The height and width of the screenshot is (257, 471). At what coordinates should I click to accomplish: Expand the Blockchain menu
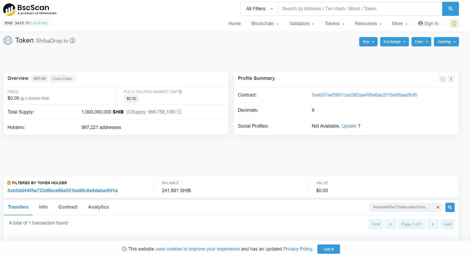(265, 23)
